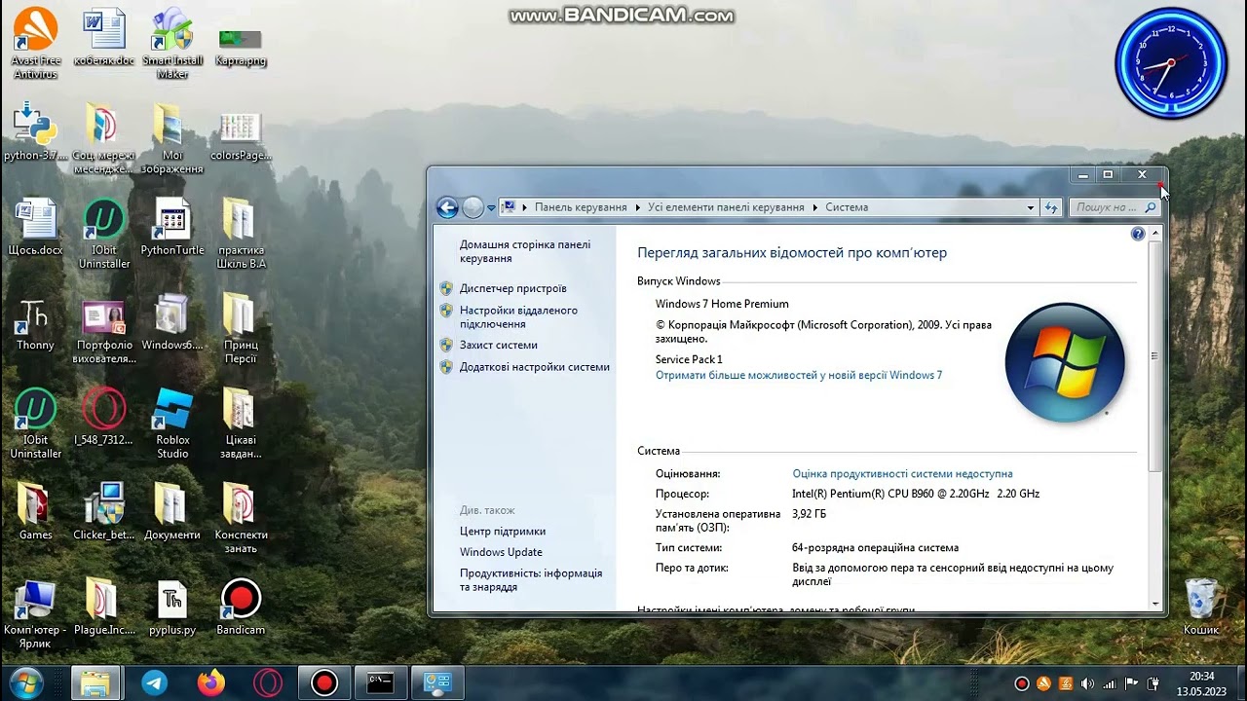Open Firefox from the taskbar
The height and width of the screenshot is (701, 1247).
coord(210,683)
